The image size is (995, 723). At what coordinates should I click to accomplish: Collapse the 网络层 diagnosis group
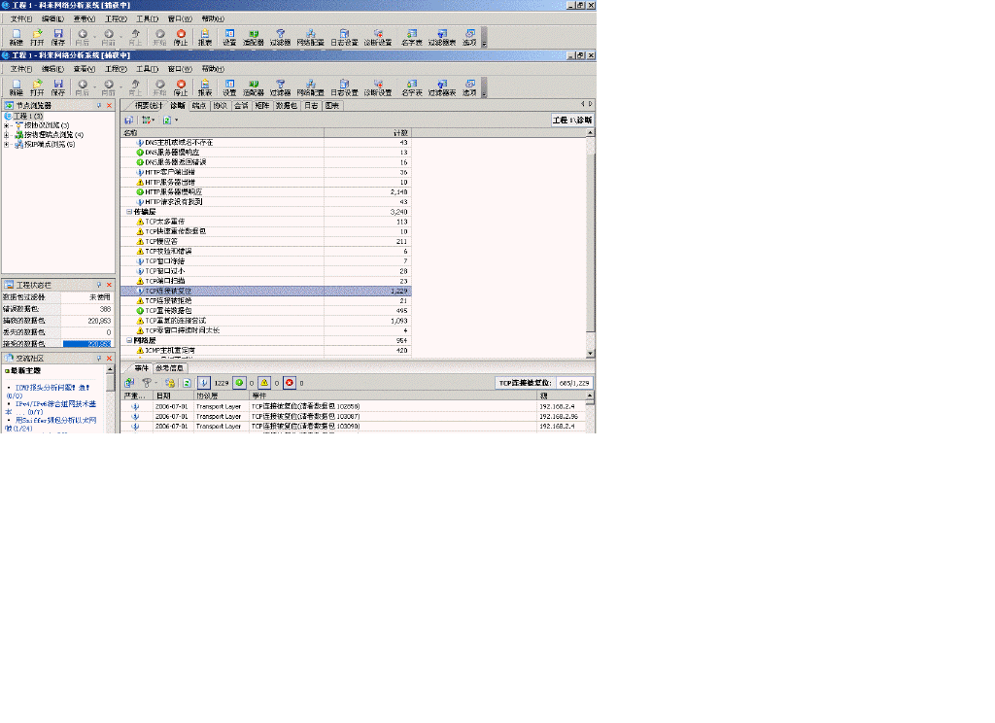click(128, 341)
